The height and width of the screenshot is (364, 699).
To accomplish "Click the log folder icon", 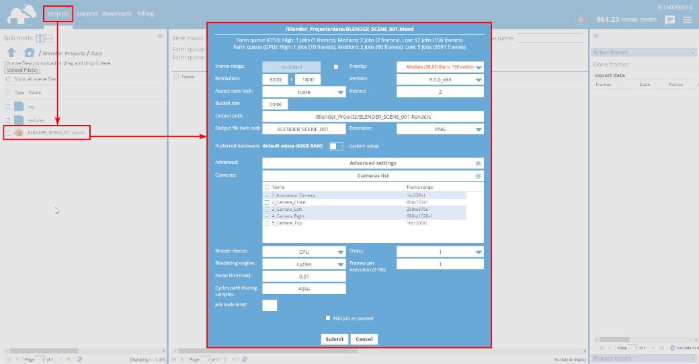I will pyautogui.click(x=19, y=106).
